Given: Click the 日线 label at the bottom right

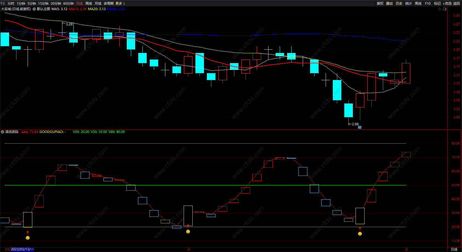Looking at the screenshot, I should [x=454, y=249].
